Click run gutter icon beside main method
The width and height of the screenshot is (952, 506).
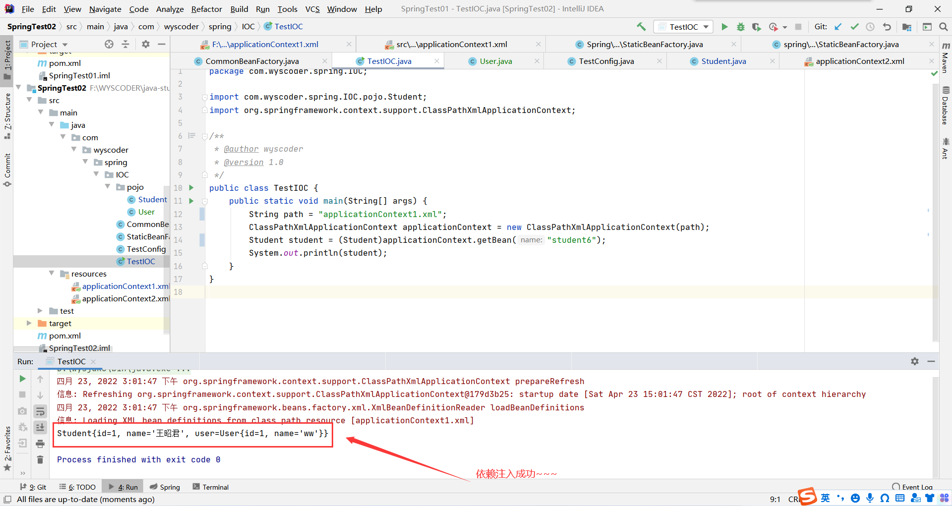(191, 201)
